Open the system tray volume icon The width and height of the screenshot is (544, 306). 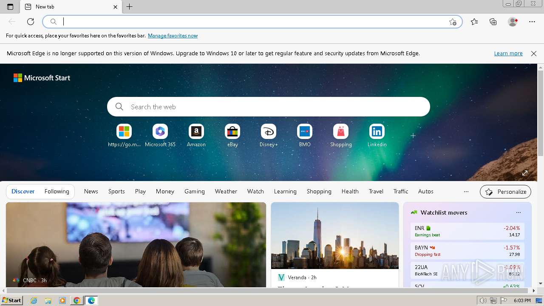[483, 300]
